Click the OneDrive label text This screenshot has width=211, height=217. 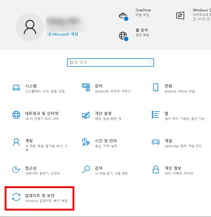[x=143, y=10]
